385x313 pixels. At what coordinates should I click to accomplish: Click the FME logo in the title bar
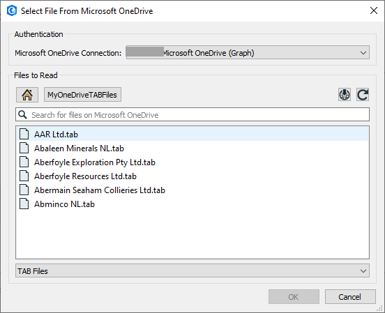(12, 10)
